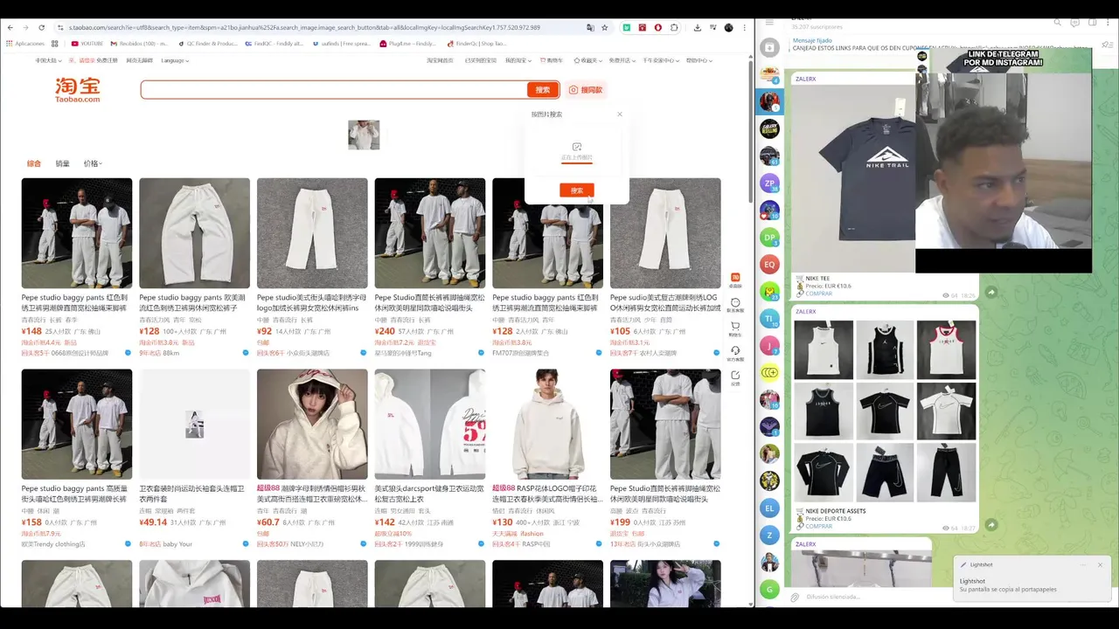Open the YOUTUBE bookmark
Screen dimensions: 1119x629
pyautogui.click(x=87, y=43)
